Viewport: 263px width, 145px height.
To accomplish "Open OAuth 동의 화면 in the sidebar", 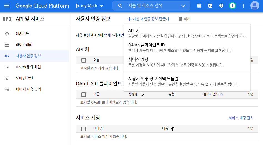I will [28, 67].
